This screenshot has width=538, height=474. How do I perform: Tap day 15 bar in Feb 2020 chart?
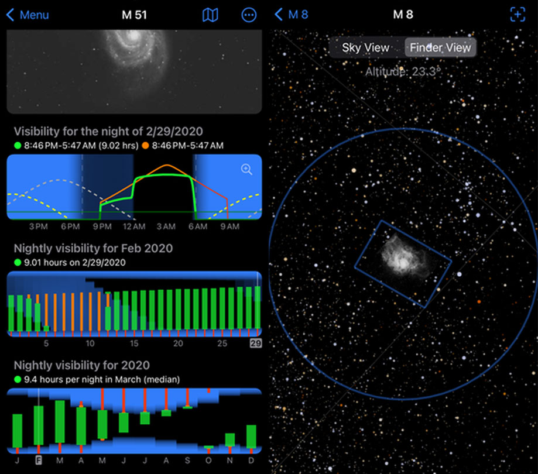(x=134, y=310)
